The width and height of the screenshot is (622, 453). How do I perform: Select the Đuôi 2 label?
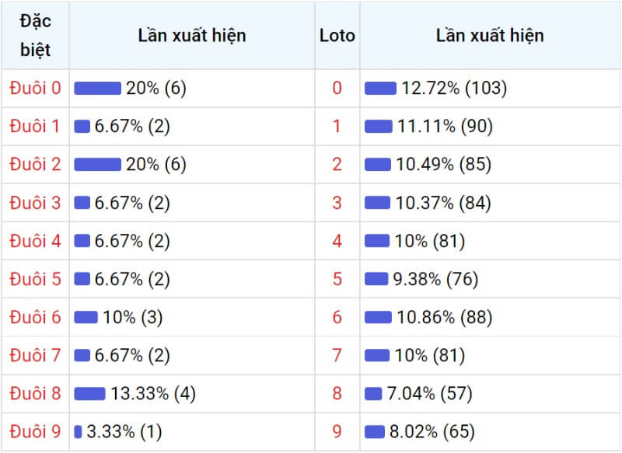coord(35,164)
